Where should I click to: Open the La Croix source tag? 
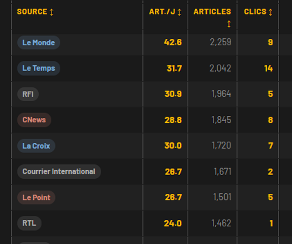click(36, 146)
